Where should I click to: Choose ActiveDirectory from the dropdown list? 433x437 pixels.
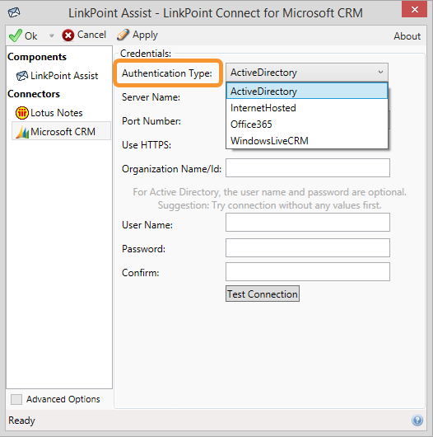307,92
